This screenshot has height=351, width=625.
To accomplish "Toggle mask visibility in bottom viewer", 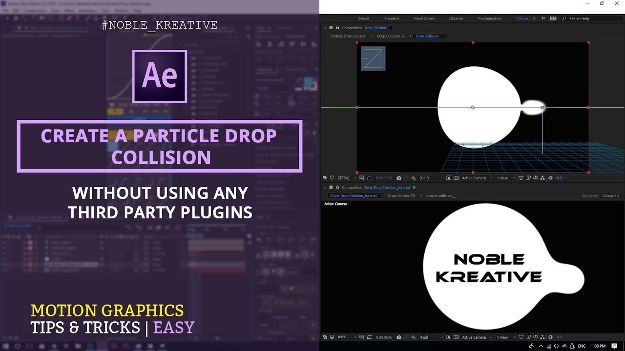I will click(369, 337).
